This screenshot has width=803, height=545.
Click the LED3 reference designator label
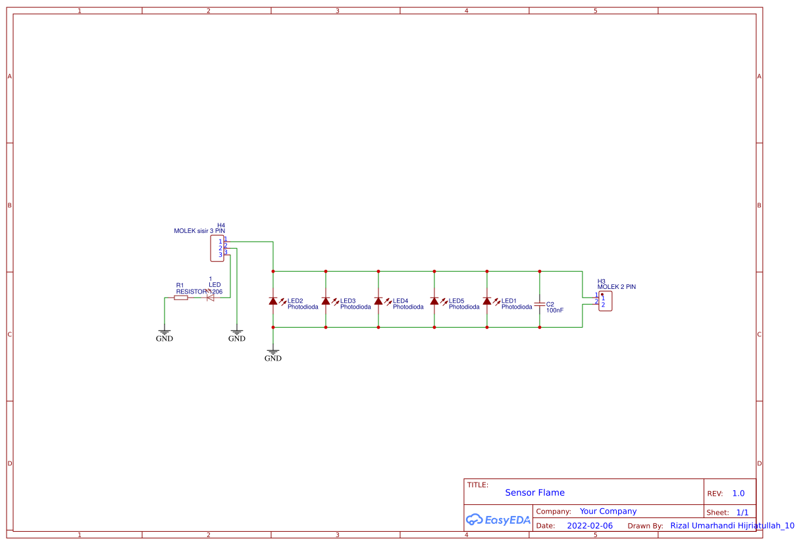tap(348, 300)
